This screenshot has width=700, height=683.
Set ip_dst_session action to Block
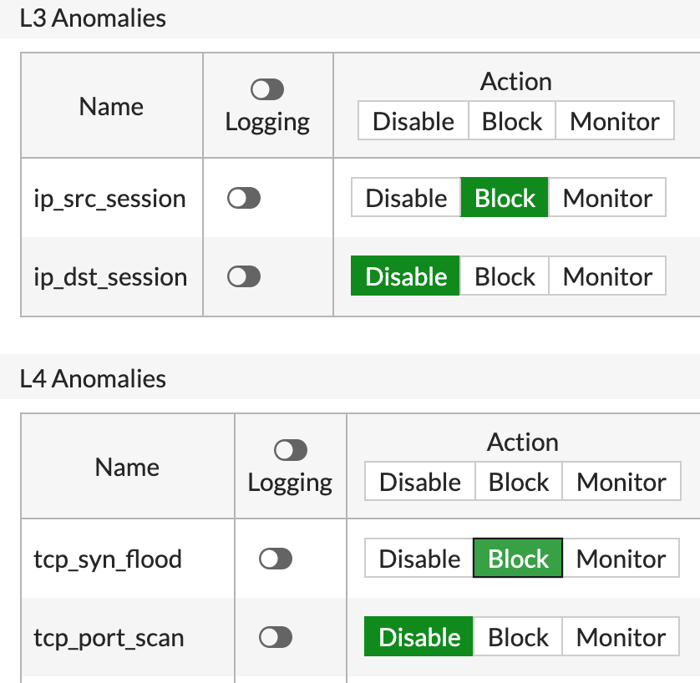tap(505, 277)
